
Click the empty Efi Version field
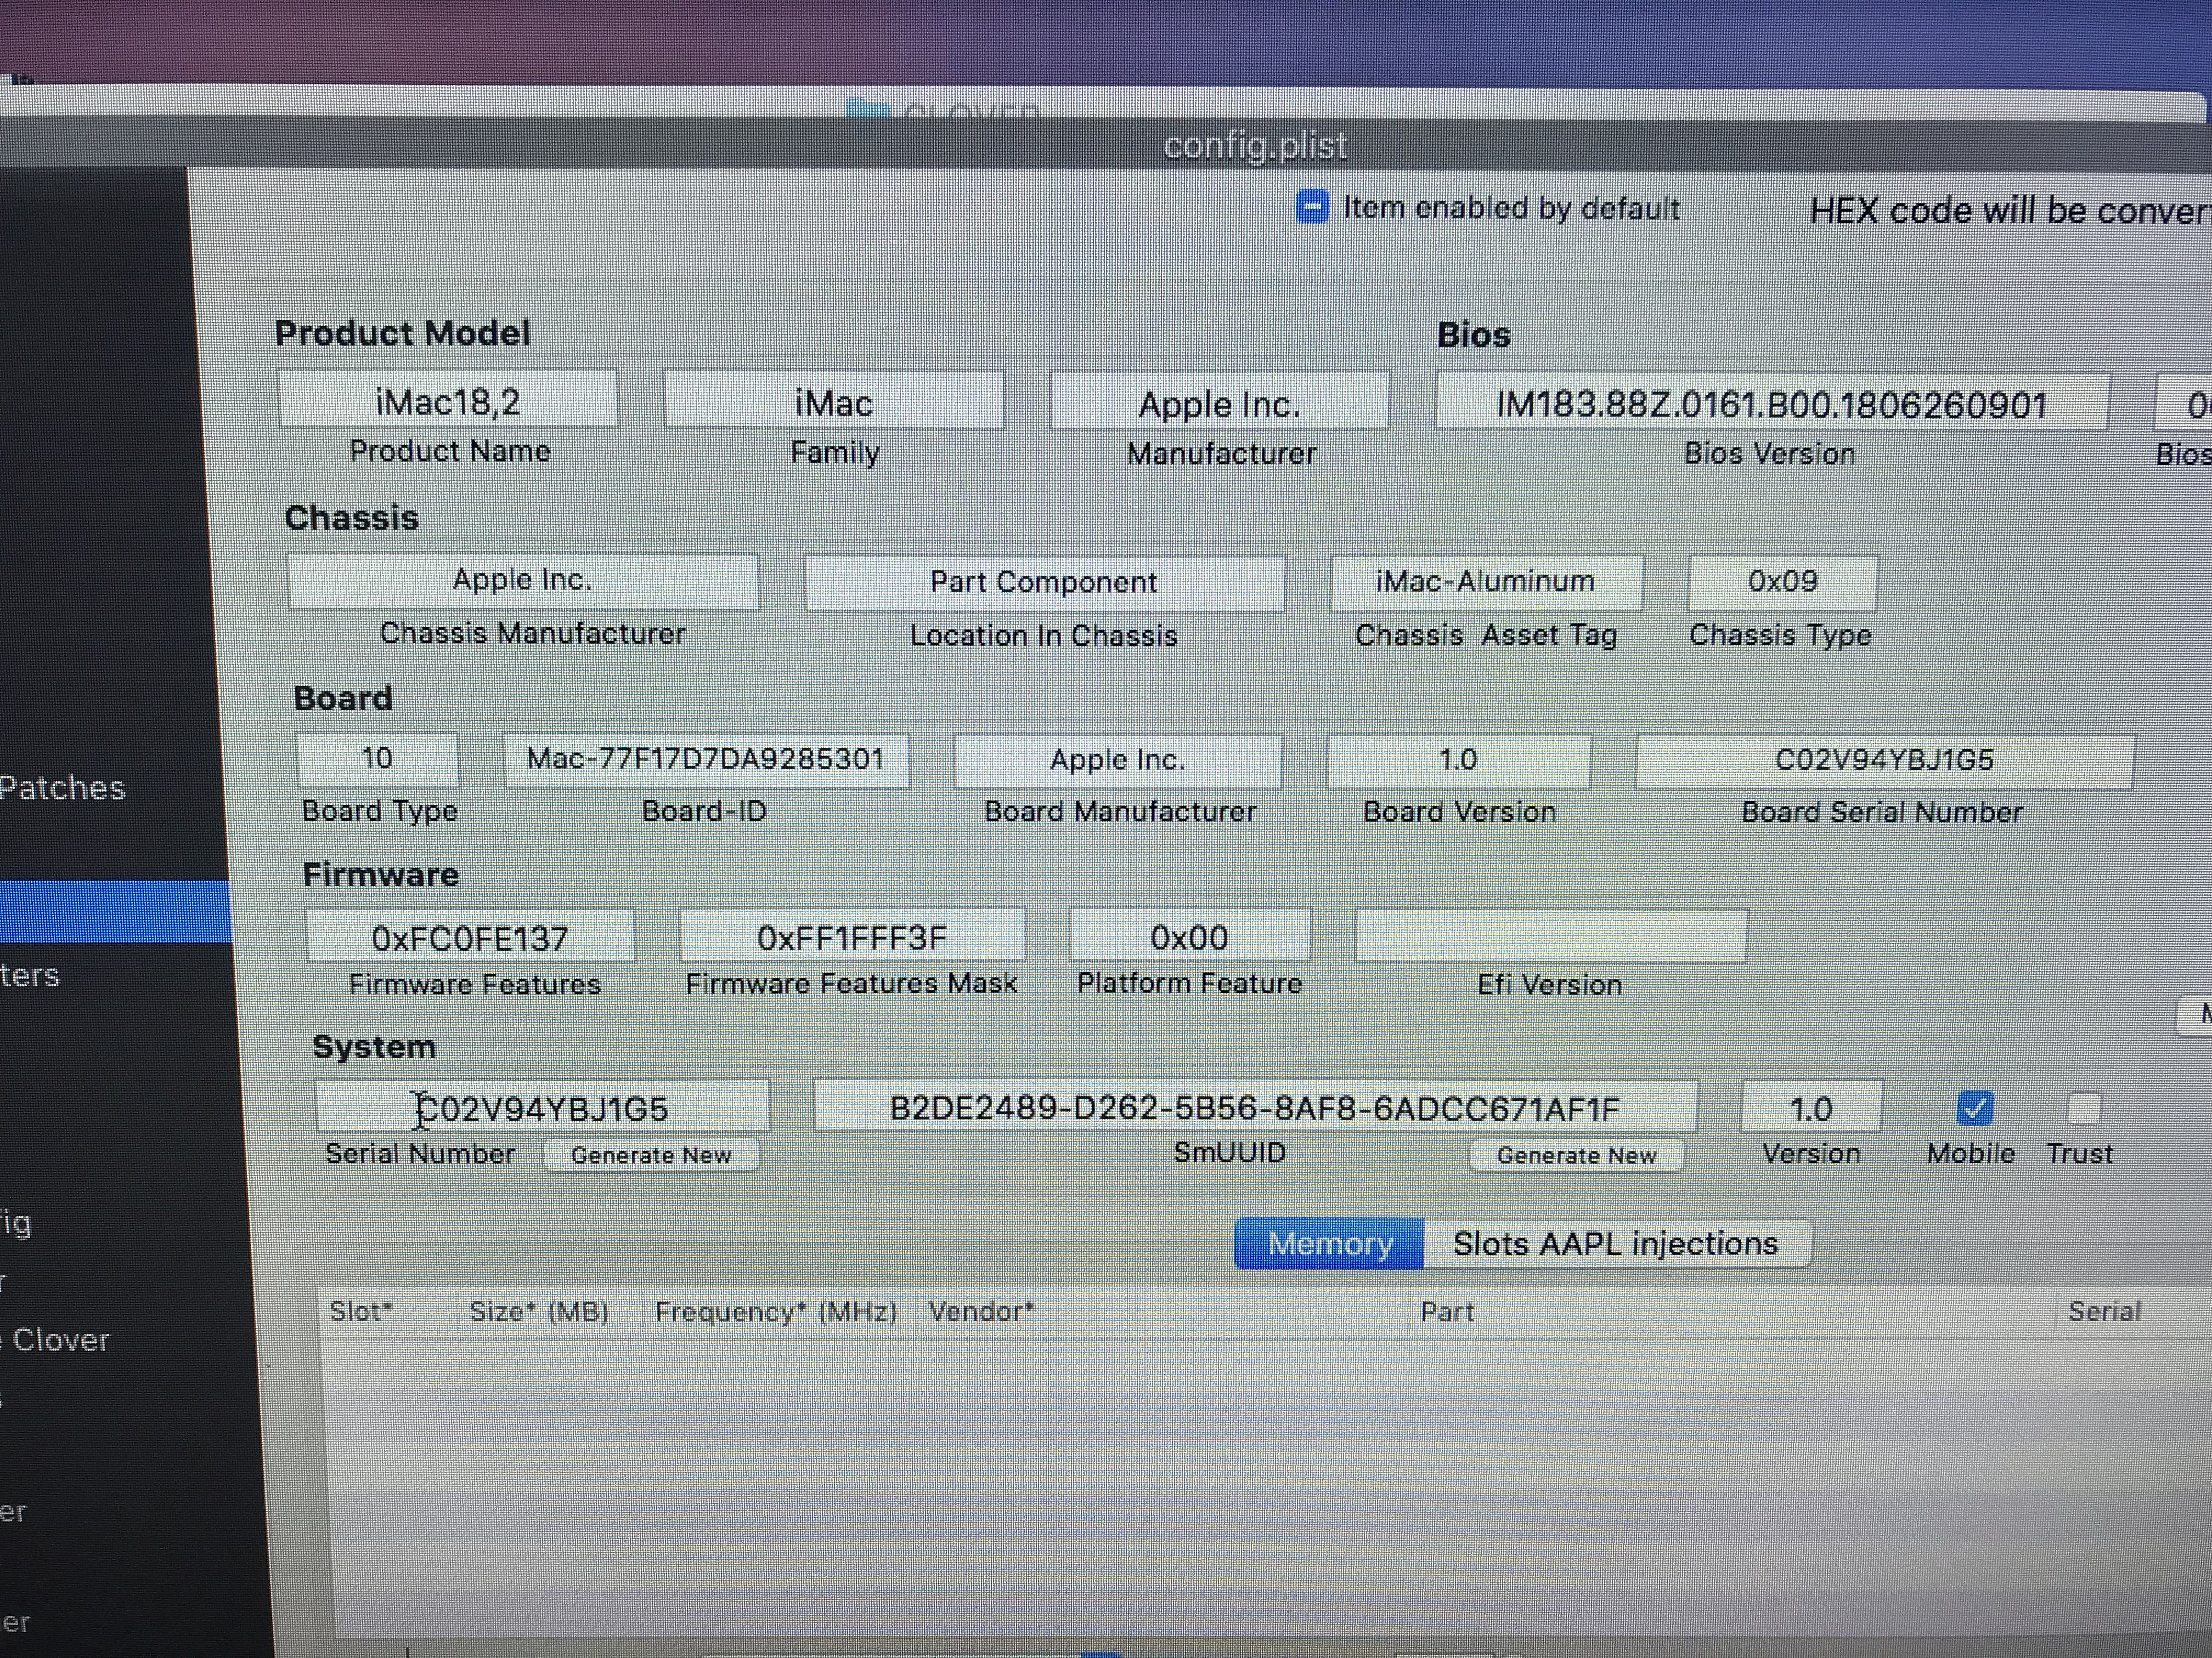tap(1550, 936)
